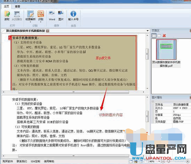The image size is (191, 164).
Task: Click the third view-mode icon in the status bar
Action: 141,162
